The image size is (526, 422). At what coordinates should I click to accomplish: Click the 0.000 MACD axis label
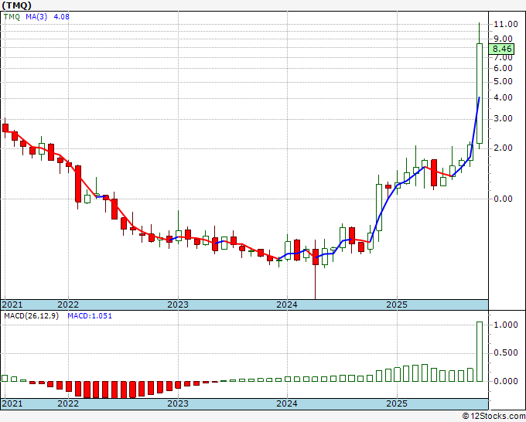506,382
